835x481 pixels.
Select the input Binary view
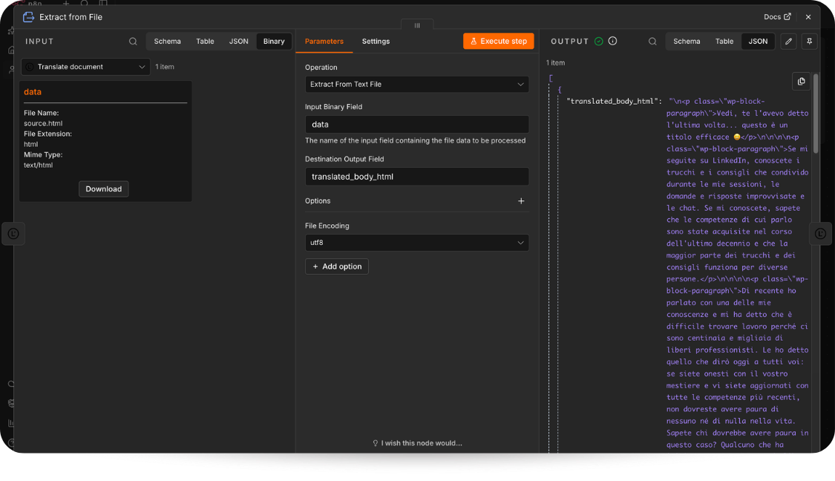[x=274, y=41]
